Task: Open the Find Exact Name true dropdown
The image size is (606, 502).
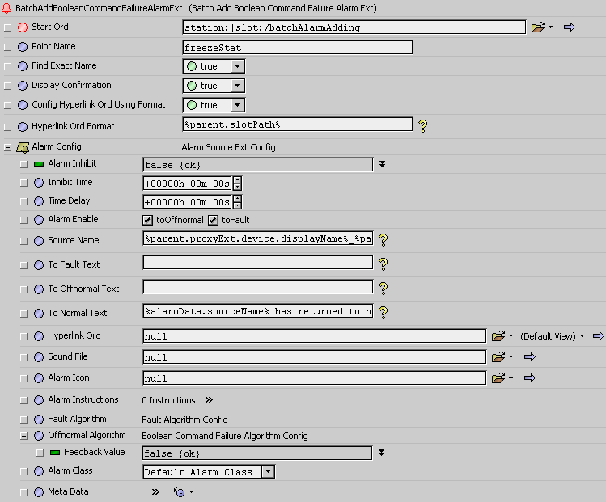Action: coord(237,66)
